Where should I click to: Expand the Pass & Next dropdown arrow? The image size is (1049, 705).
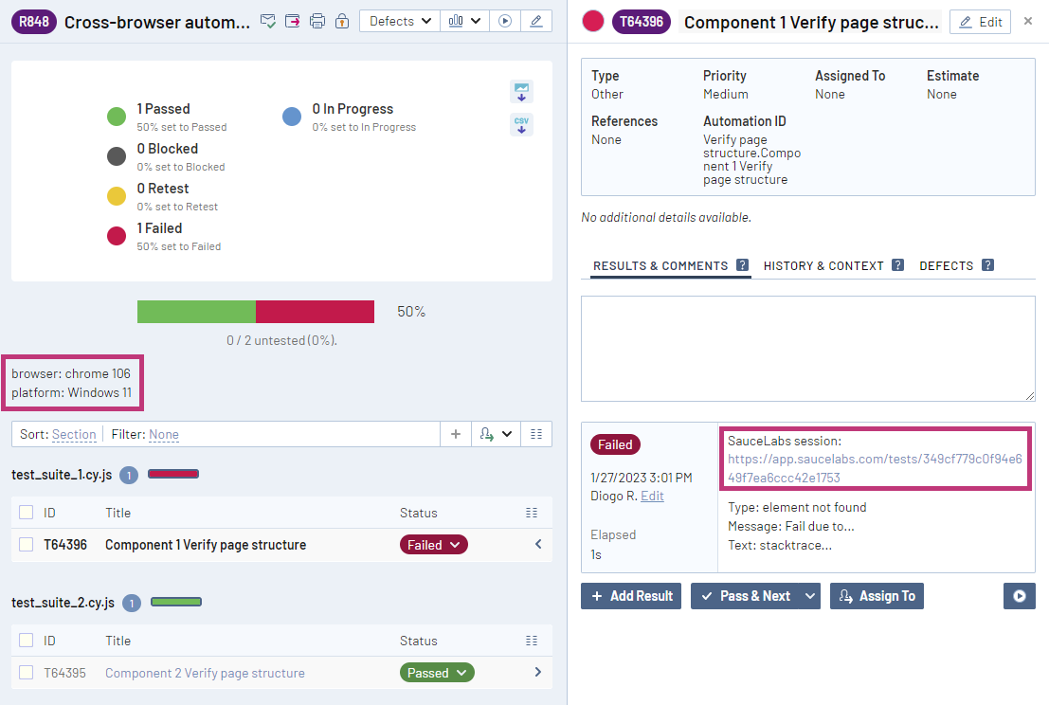point(810,596)
